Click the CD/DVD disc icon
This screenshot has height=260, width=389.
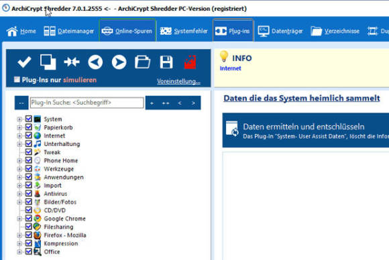(38, 210)
